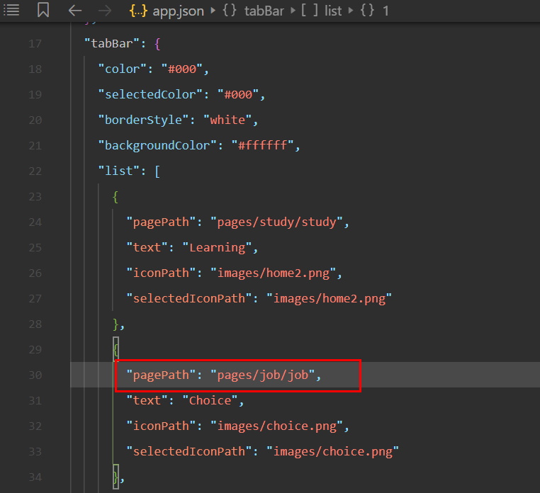Click the opening bracket on line 22

click(x=157, y=171)
